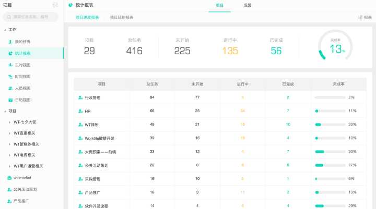Sort by the 完成率 column header

coord(338,84)
